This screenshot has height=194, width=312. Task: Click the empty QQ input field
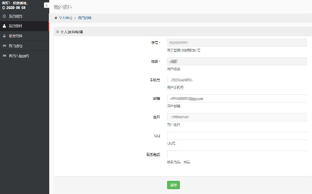237,136
